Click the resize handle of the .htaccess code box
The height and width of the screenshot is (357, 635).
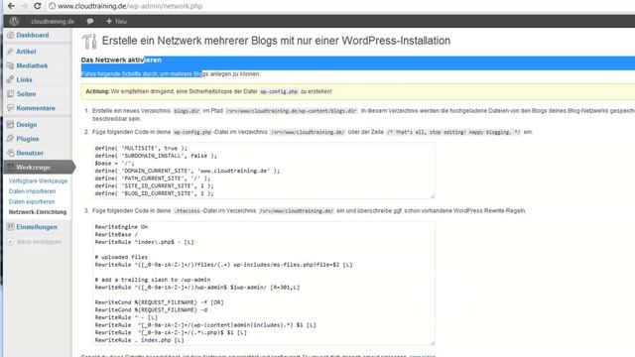click(x=433, y=343)
